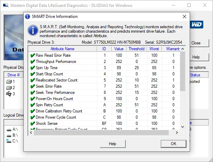Select the Seek Error Rate attribute name
Viewport: 213px width, 162px height.
(49, 86)
